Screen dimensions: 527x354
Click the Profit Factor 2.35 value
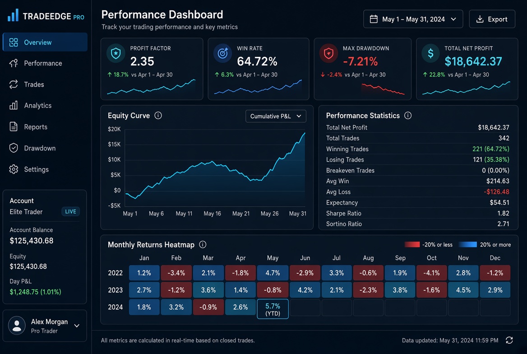click(x=142, y=61)
